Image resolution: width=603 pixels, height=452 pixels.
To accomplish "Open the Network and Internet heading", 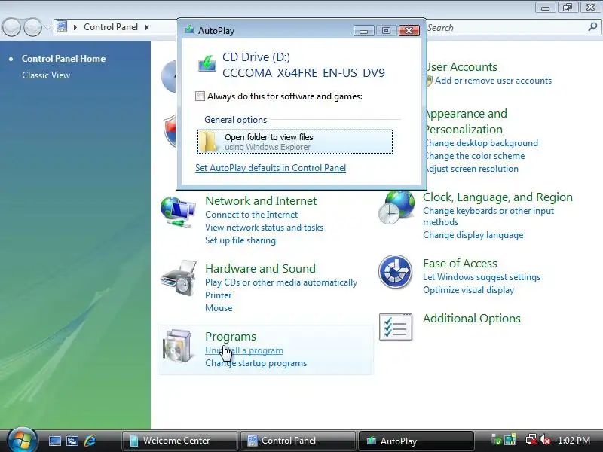I will (261, 200).
